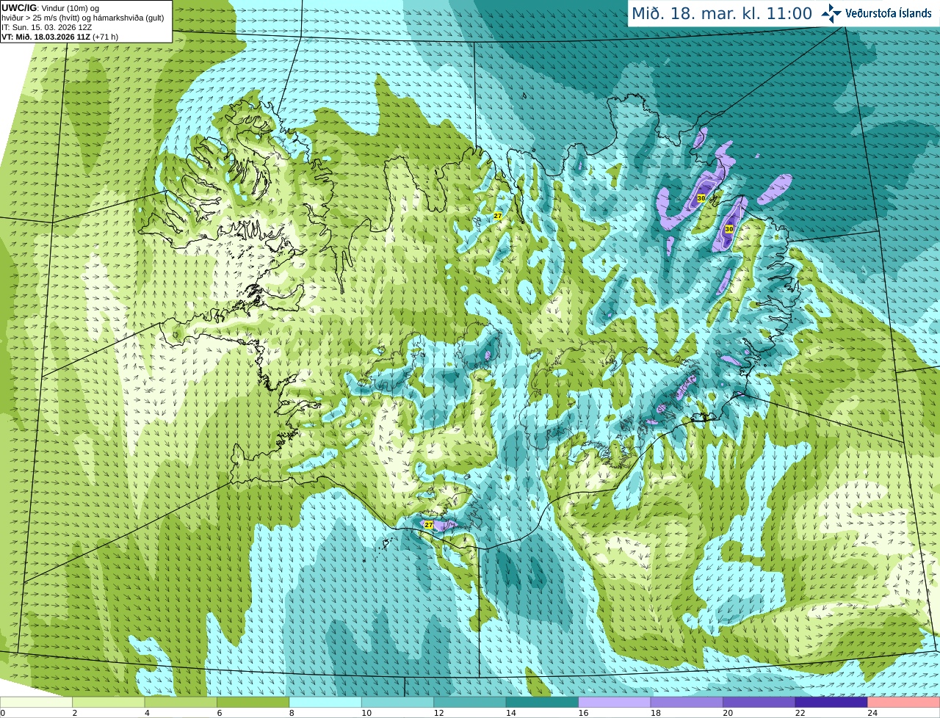Click legend tick label 18
The width and height of the screenshot is (940, 718).
tap(656, 713)
